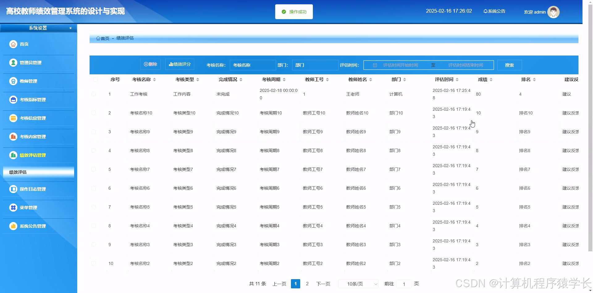
Task: Select the 考核信息管理 icon
Action: click(x=13, y=118)
